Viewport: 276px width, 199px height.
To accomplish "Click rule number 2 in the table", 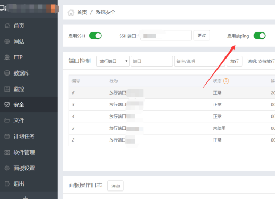I will coord(73,140).
